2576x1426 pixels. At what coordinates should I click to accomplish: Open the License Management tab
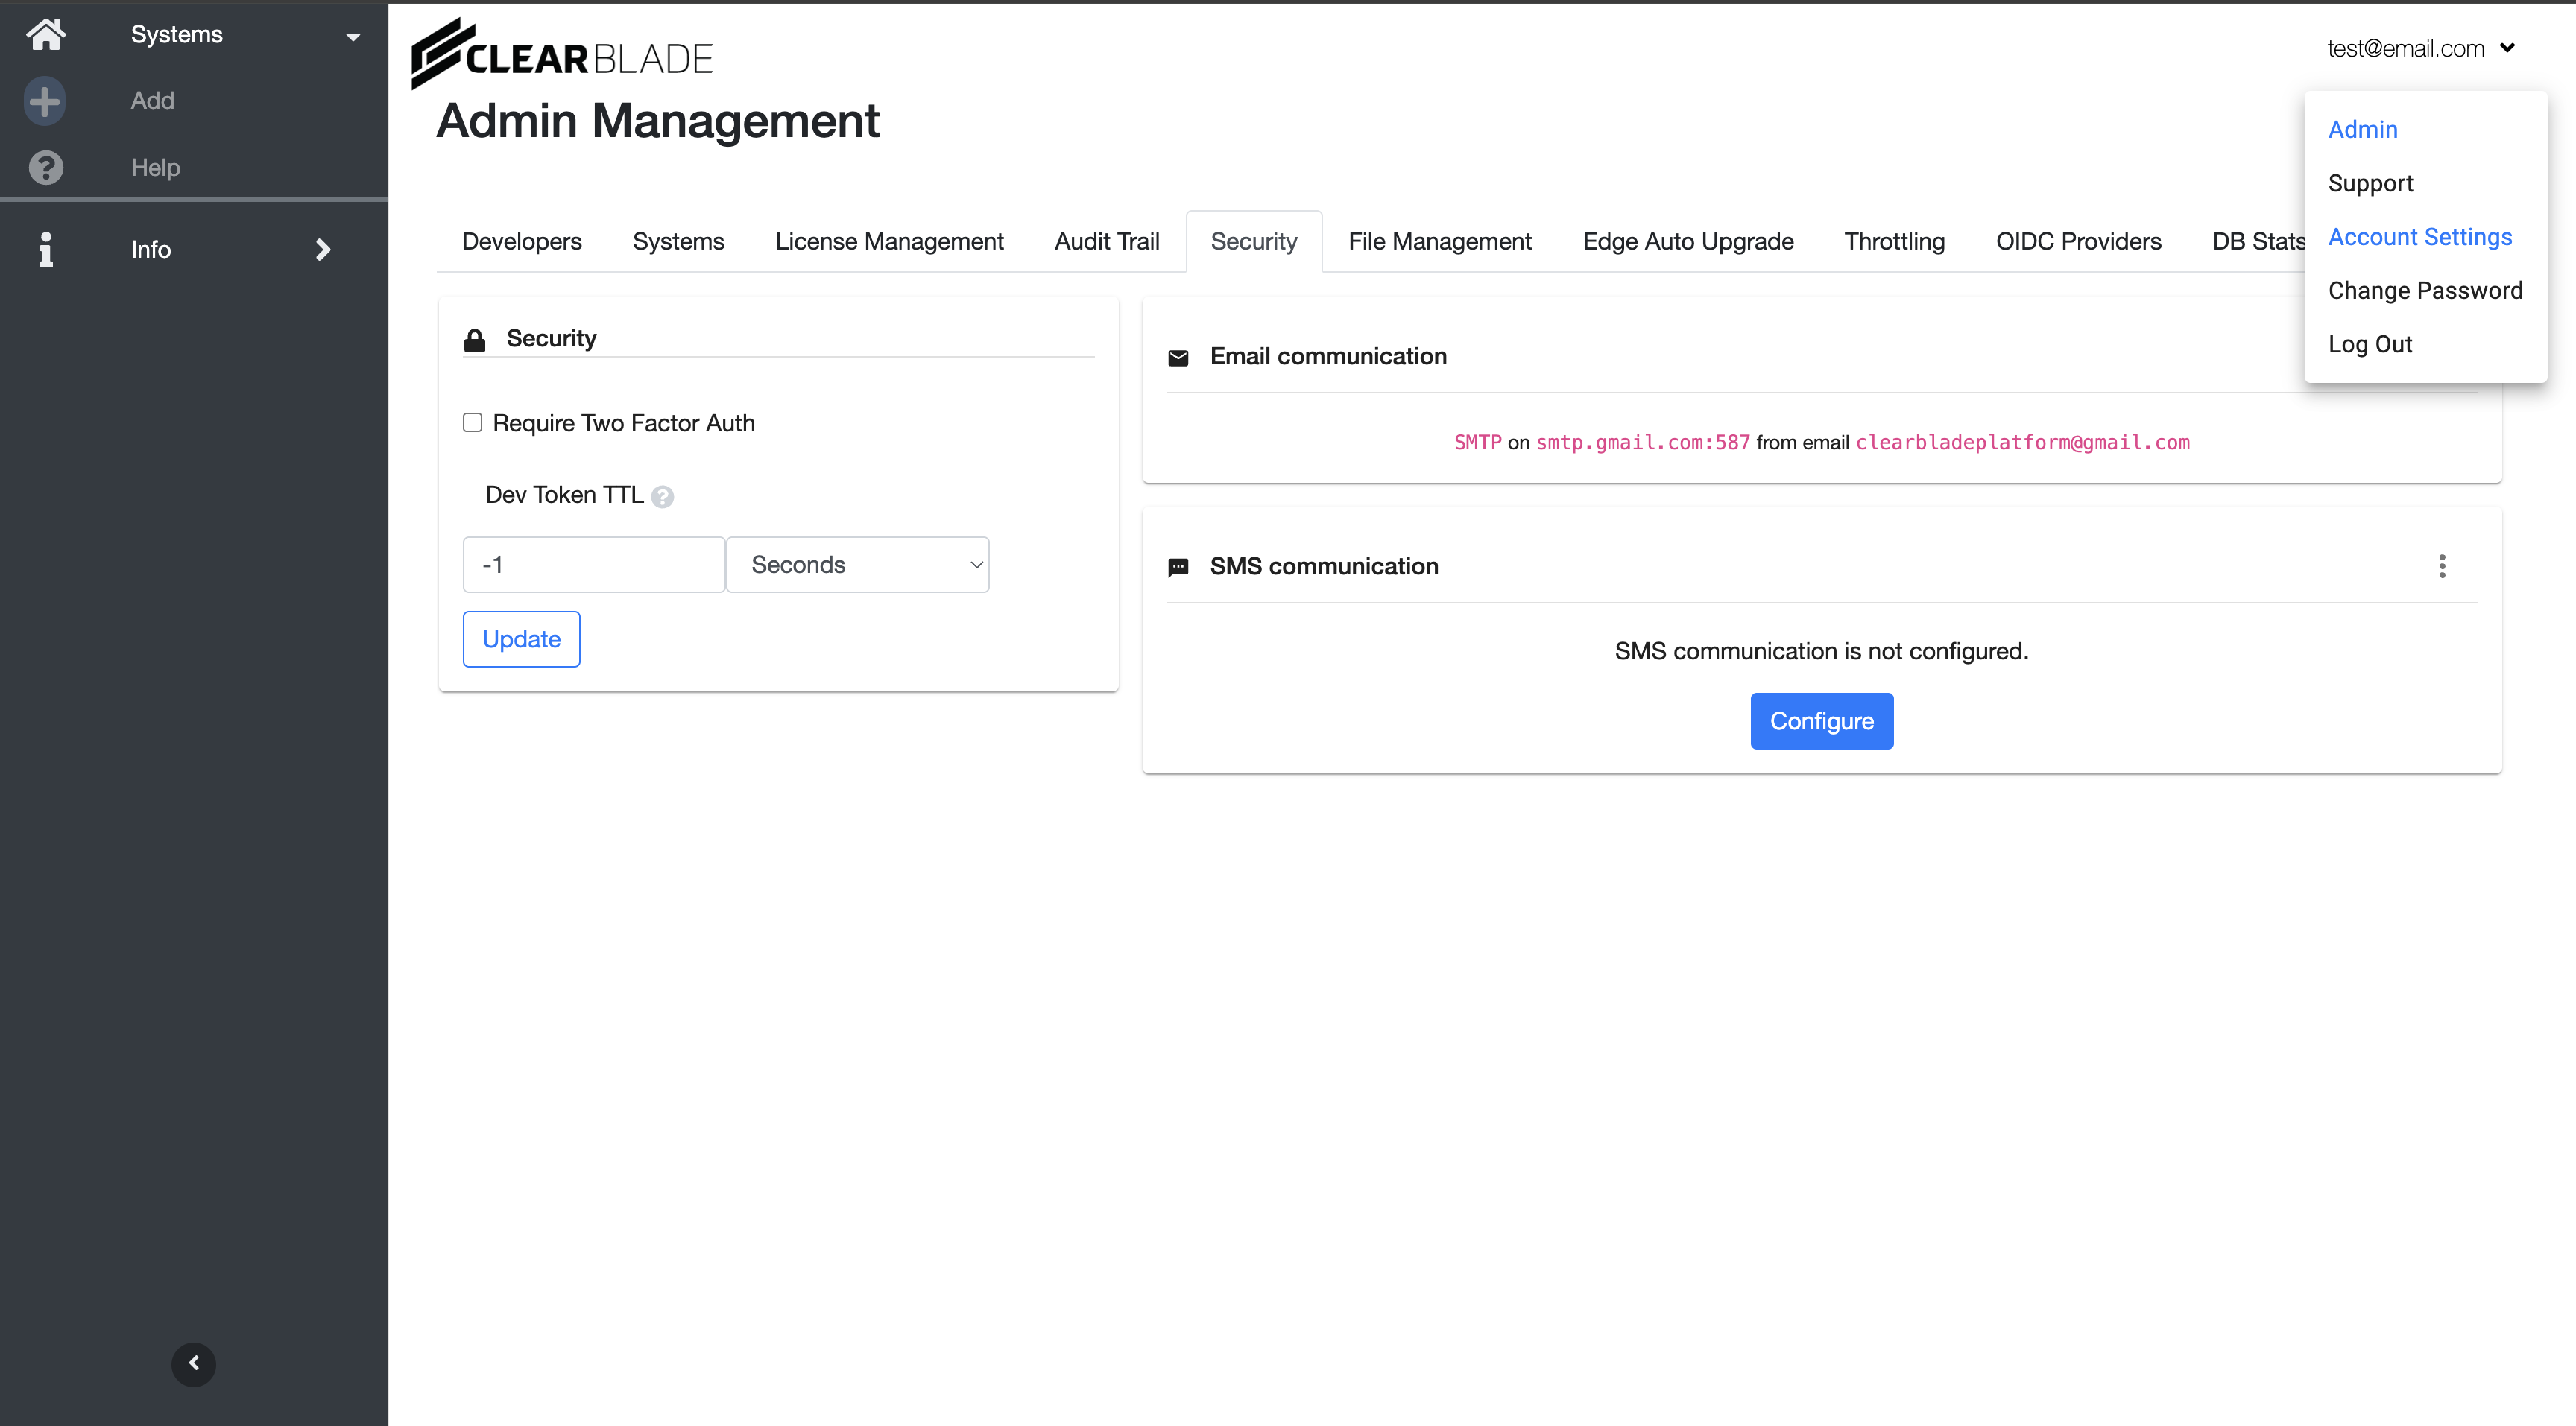(888, 242)
